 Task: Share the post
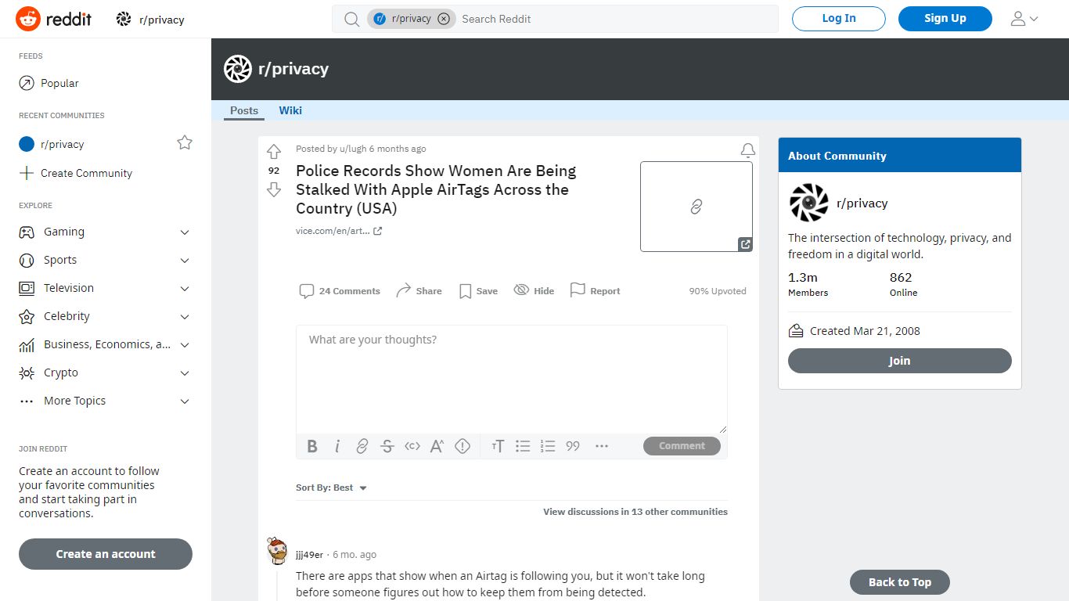[419, 291]
